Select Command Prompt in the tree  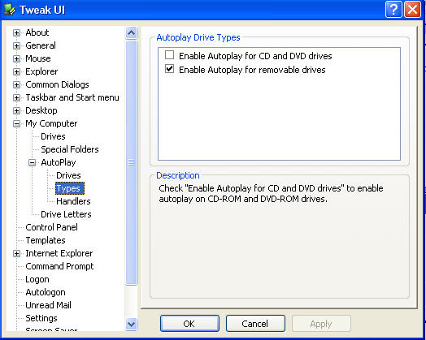click(59, 266)
